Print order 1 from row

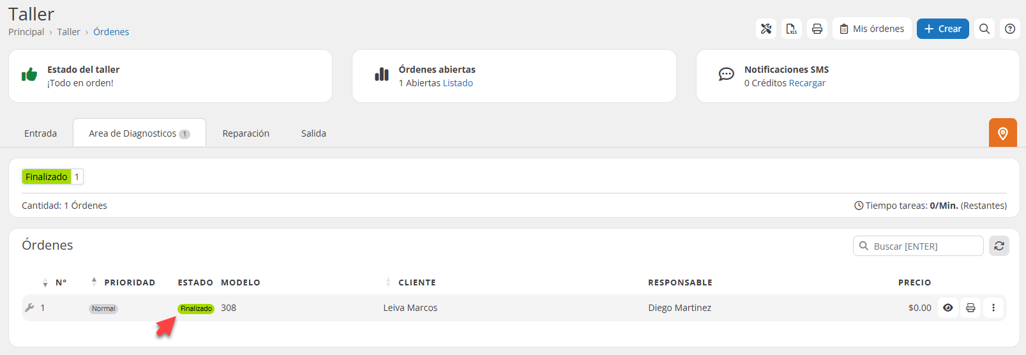pos(970,308)
